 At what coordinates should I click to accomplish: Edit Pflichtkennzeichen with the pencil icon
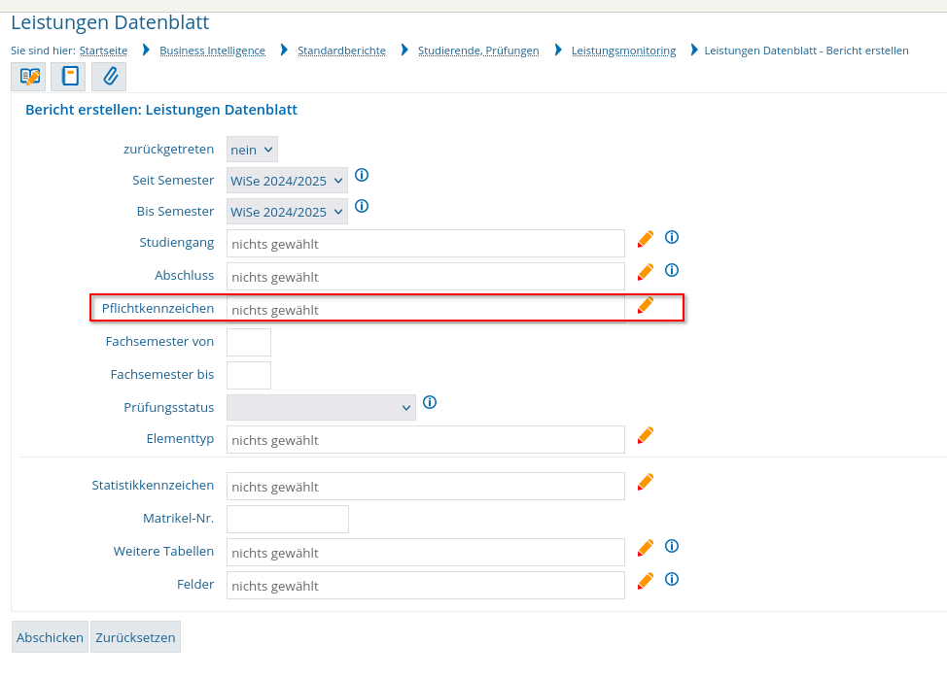pyautogui.click(x=645, y=305)
